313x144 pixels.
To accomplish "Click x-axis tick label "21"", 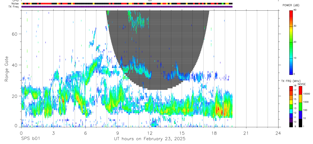I will 246,133.
